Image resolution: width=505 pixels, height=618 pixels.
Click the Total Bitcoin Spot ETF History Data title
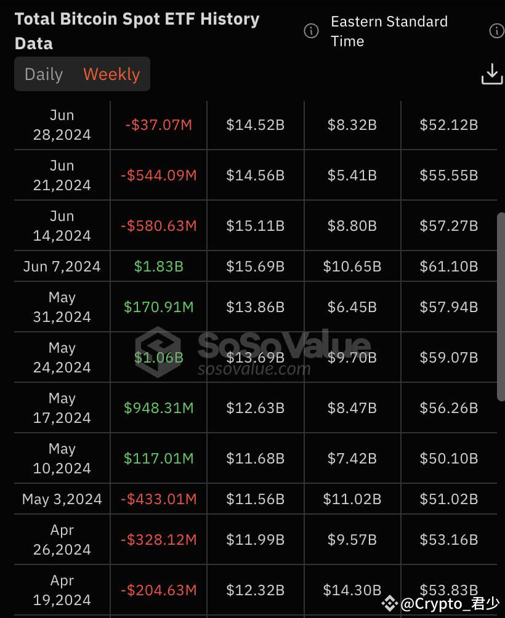coord(137,31)
